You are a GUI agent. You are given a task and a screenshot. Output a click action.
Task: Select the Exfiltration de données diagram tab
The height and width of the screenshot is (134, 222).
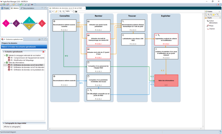pyautogui.click(x=67, y=8)
